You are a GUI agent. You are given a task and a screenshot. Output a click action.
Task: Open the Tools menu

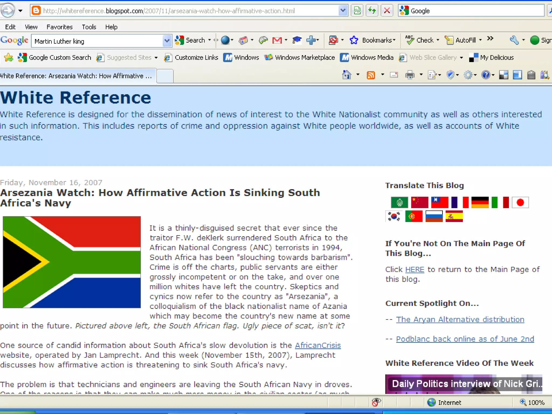pyautogui.click(x=89, y=27)
